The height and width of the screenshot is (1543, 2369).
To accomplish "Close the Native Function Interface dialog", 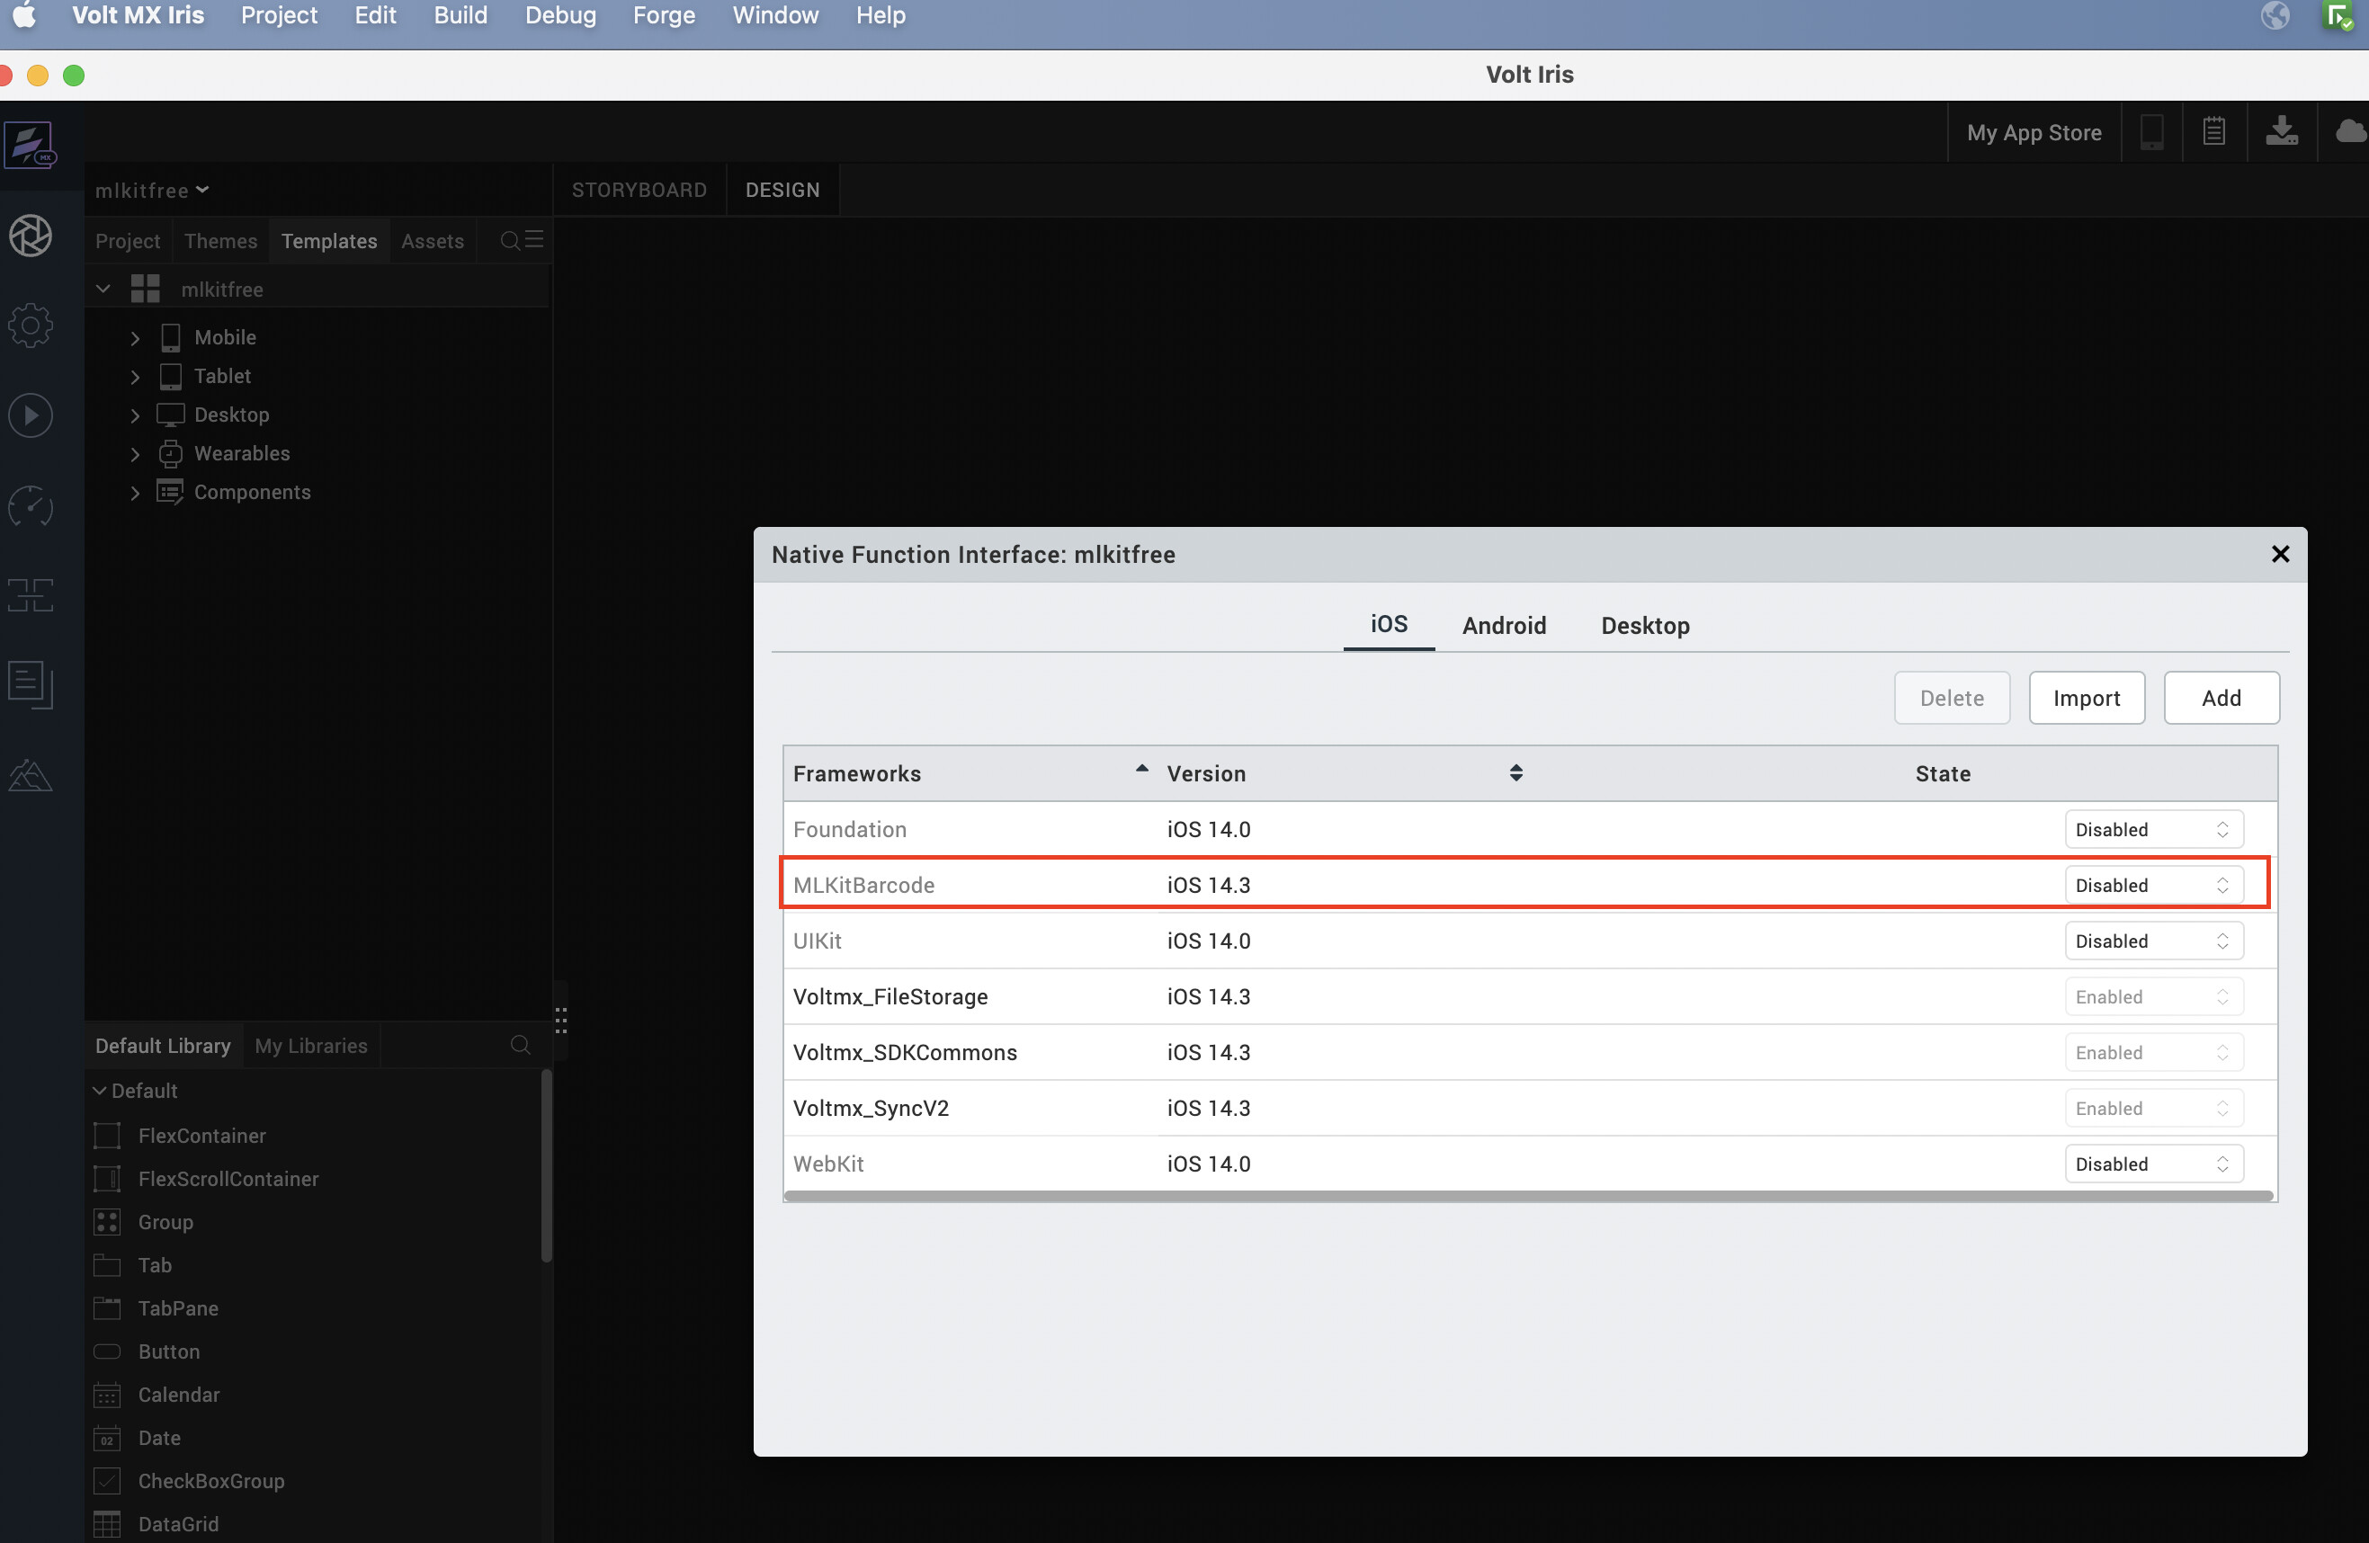I will click(2279, 554).
